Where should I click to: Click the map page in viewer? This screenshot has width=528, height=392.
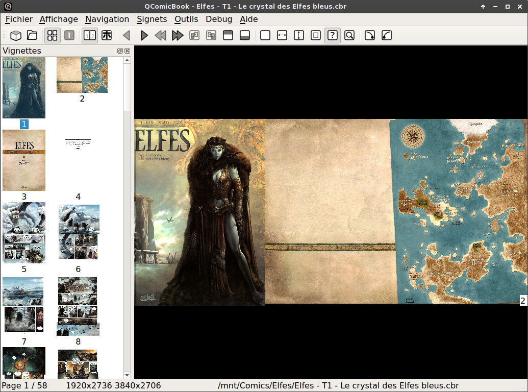[x=396, y=211]
